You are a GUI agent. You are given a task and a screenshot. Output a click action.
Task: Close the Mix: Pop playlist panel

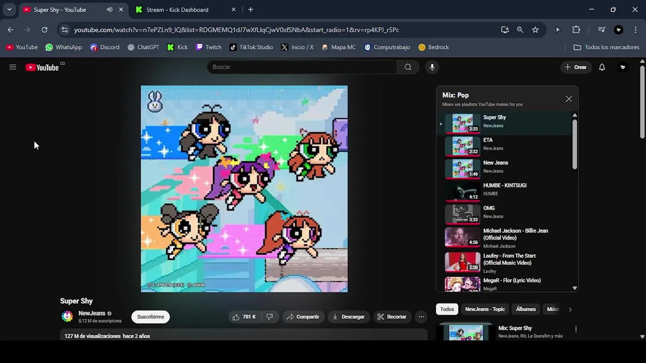click(x=569, y=99)
